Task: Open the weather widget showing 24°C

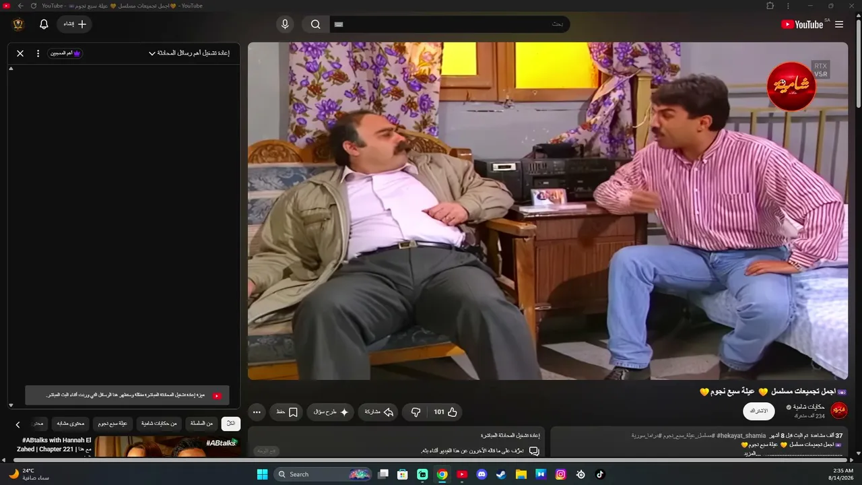Action: 28,474
